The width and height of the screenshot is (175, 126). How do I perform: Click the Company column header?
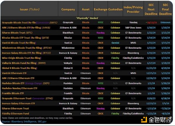click(68, 10)
